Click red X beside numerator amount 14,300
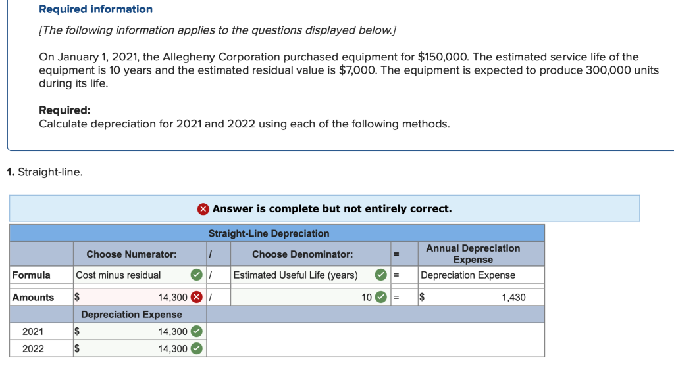 pyautogui.click(x=195, y=297)
